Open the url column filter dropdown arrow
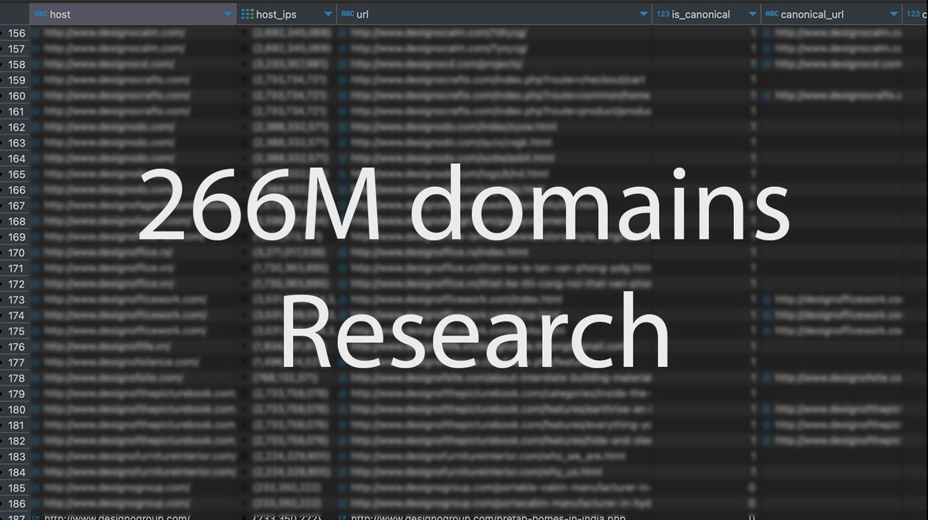The height and width of the screenshot is (520, 928). [643, 14]
